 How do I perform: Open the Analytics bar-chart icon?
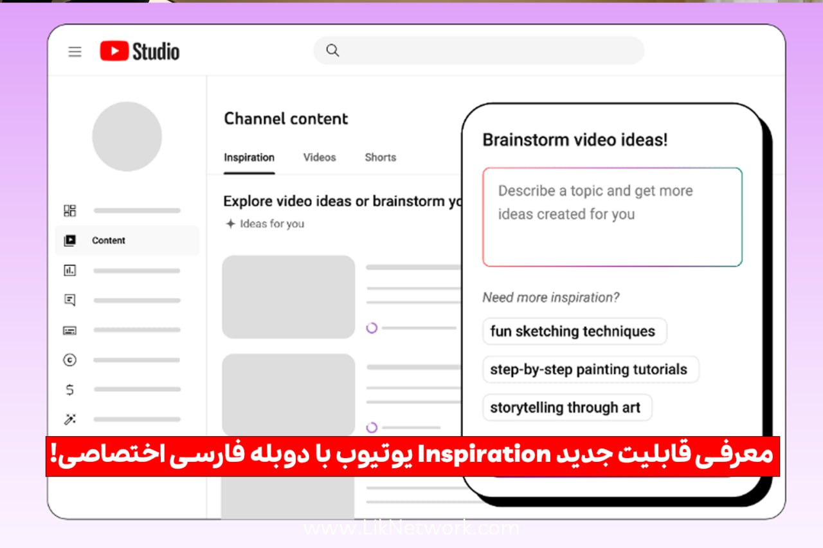69,270
